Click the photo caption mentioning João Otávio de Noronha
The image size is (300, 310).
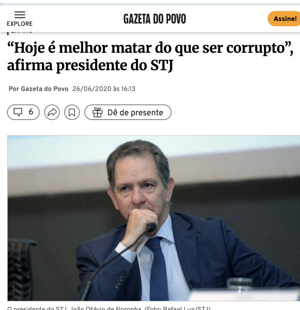click(109, 308)
